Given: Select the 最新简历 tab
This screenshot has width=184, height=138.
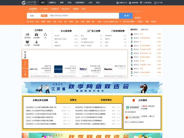Looking at the screenshot, I should (x=134, y=30).
